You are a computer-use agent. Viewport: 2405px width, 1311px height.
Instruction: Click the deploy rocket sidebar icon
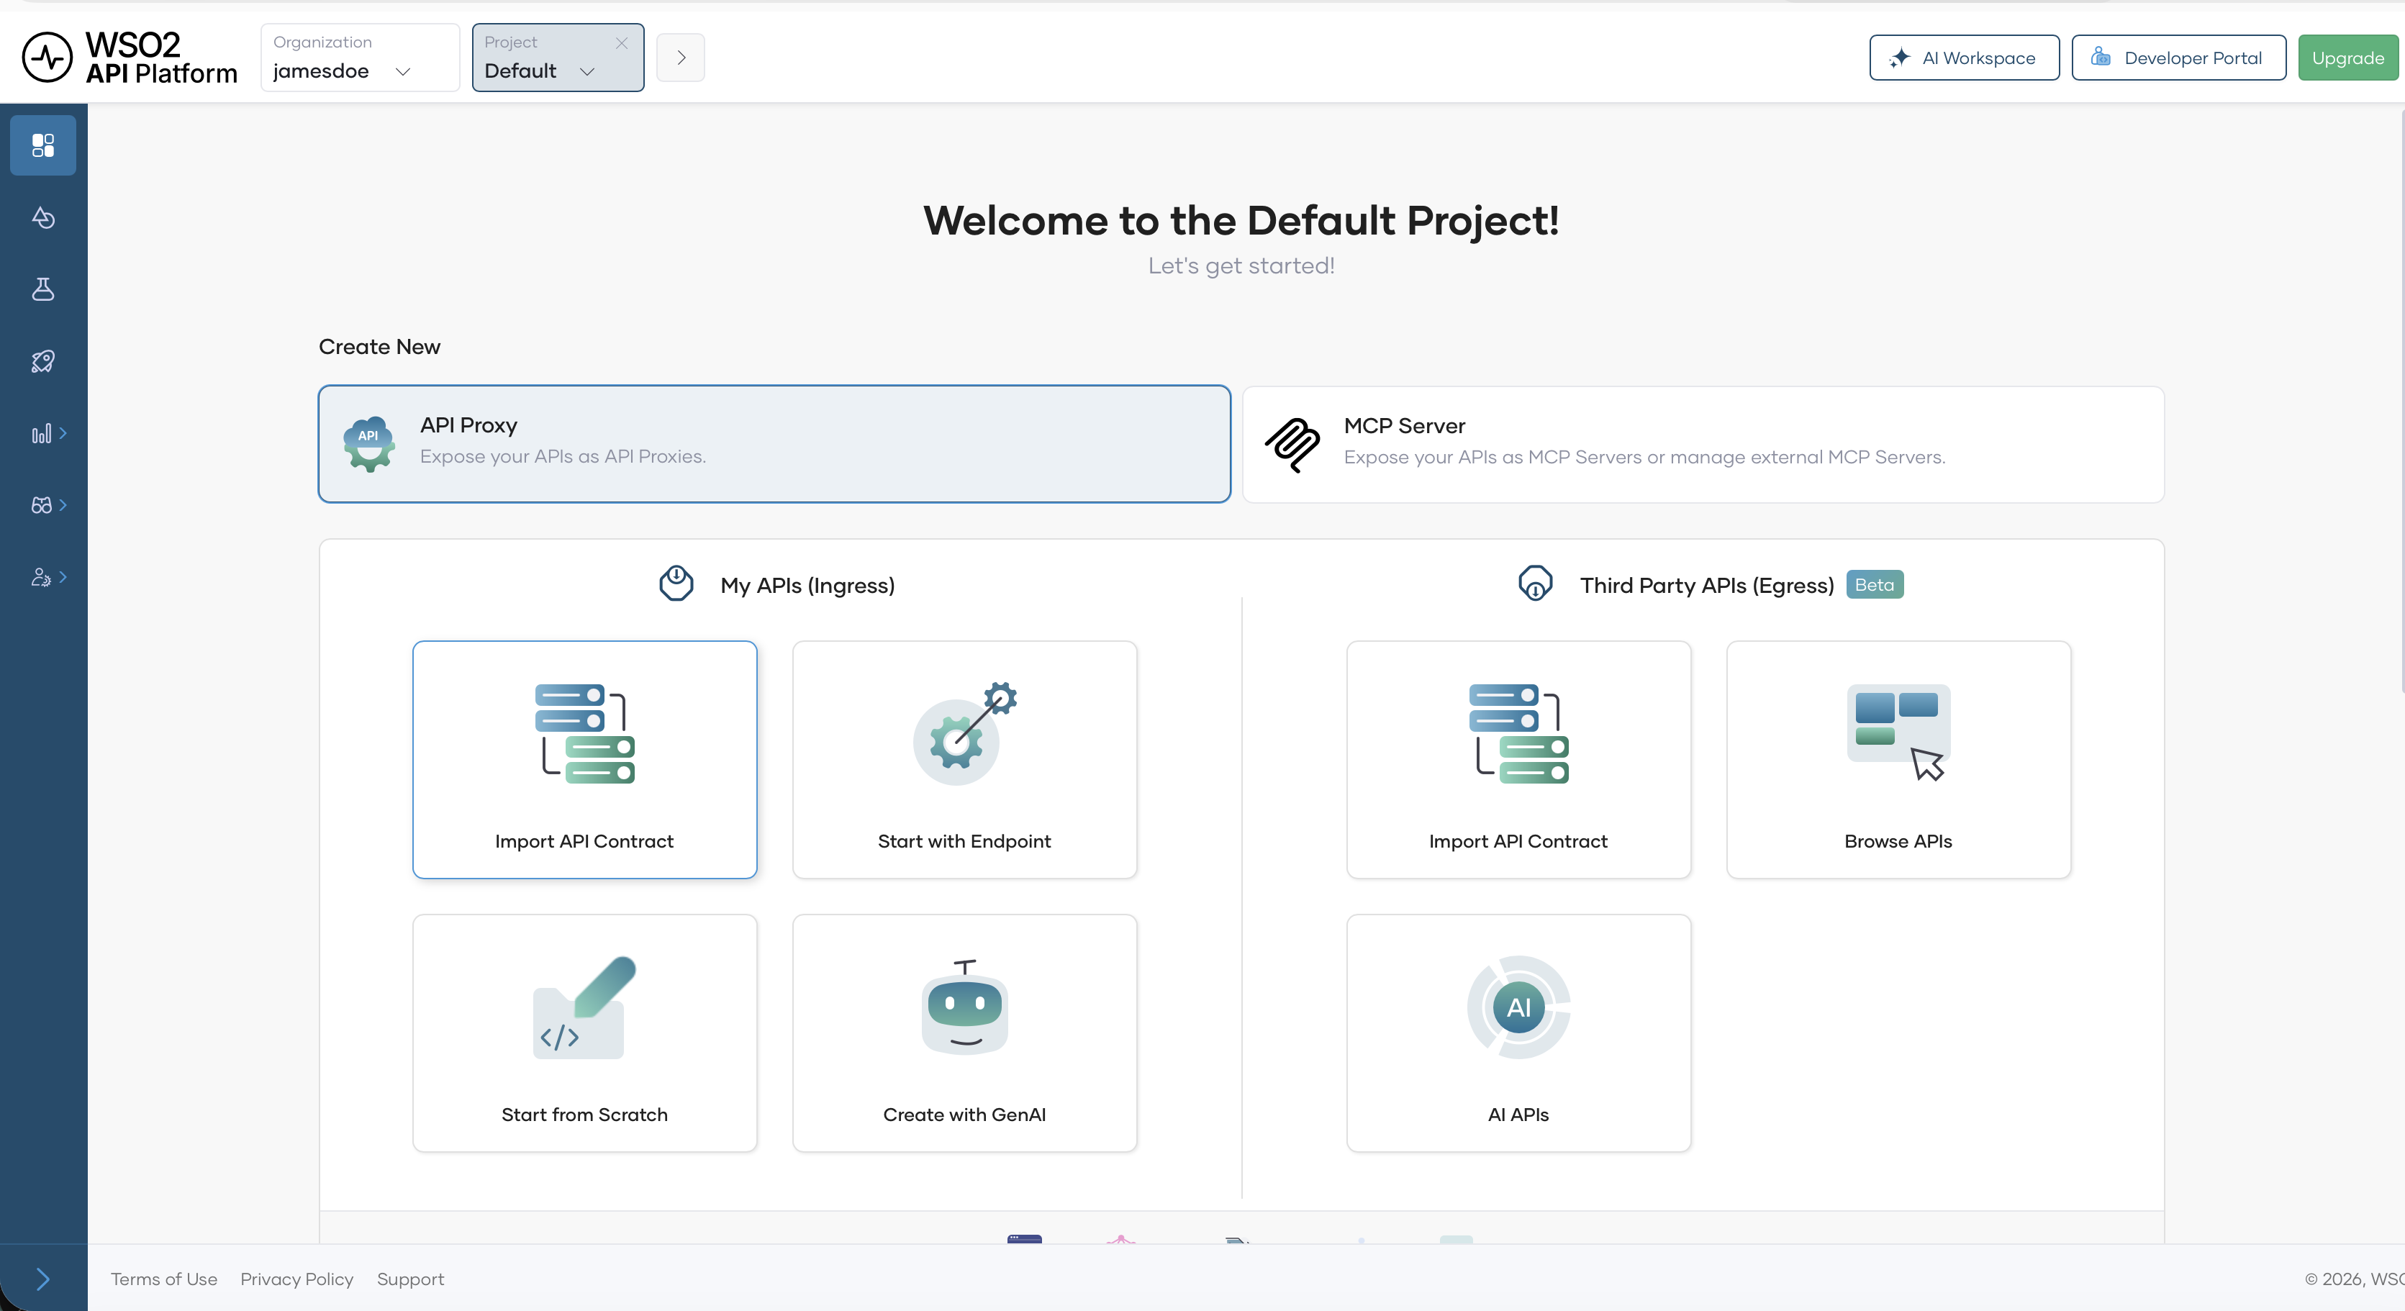(x=43, y=360)
